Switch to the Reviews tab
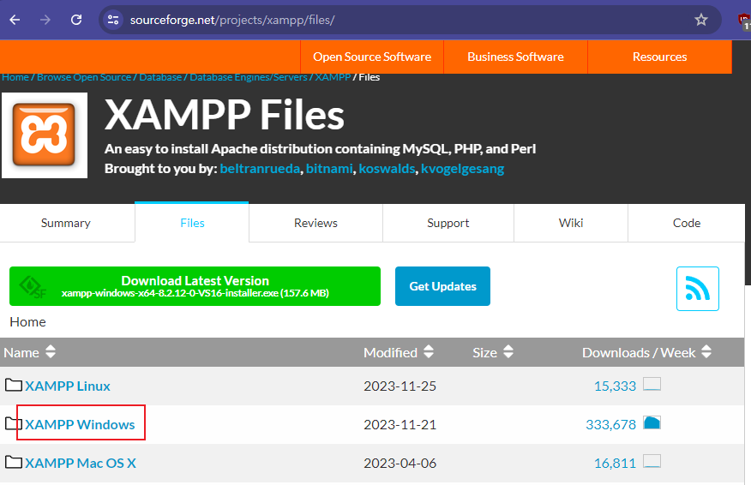Image resolution: width=751 pixels, height=485 pixels. [x=315, y=223]
